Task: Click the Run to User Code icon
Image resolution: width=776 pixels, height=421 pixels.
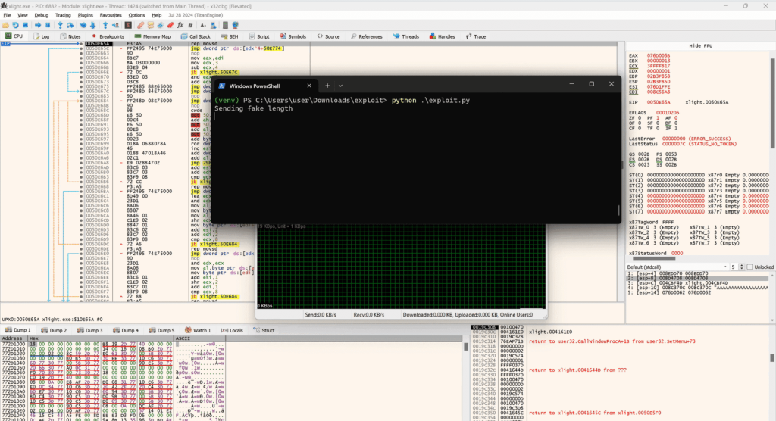Action: [115, 25]
